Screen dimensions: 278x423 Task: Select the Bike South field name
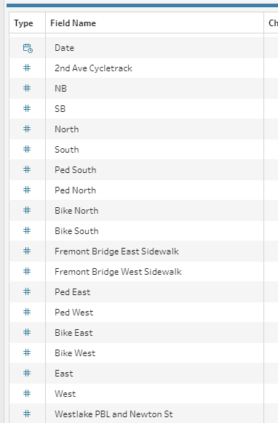coord(76,231)
